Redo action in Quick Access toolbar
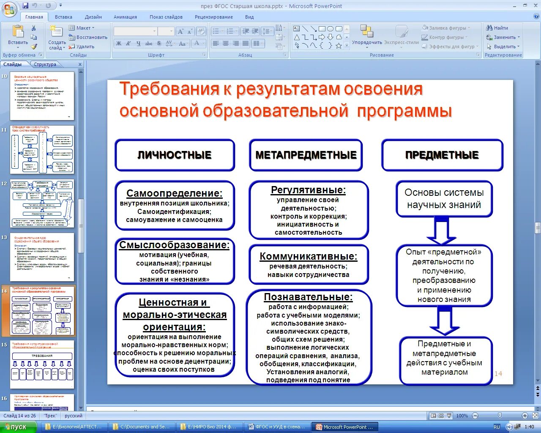Screen dimensions: 541x433 point(48,5)
